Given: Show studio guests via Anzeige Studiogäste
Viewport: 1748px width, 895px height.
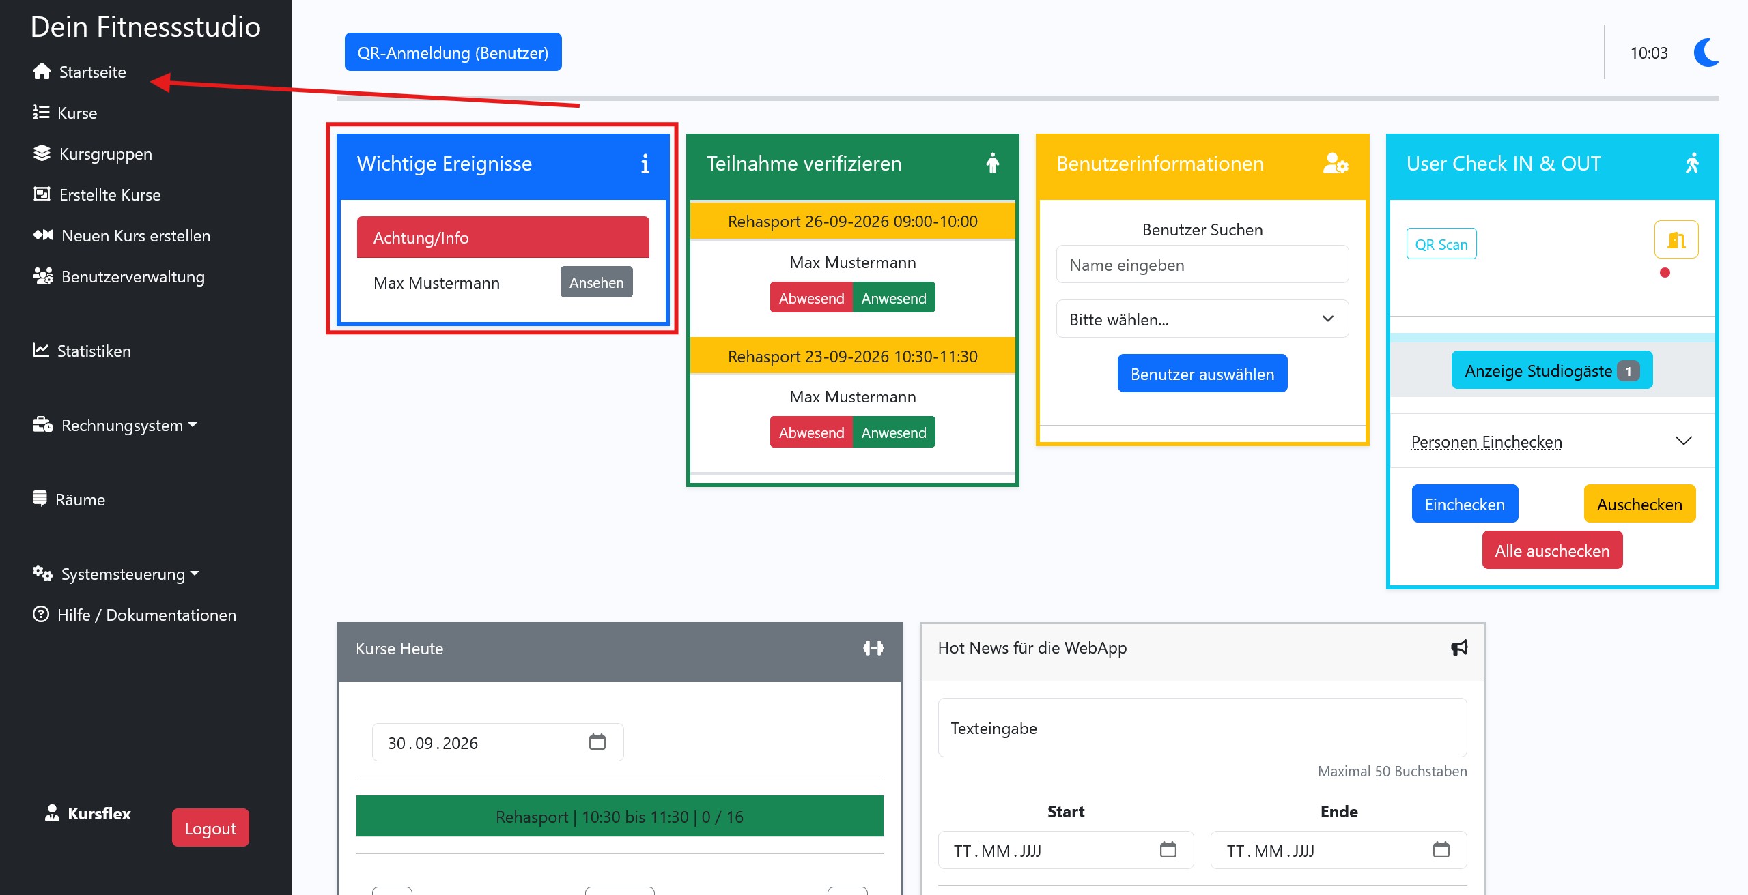Looking at the screenshot, I should coord(1551,370).
